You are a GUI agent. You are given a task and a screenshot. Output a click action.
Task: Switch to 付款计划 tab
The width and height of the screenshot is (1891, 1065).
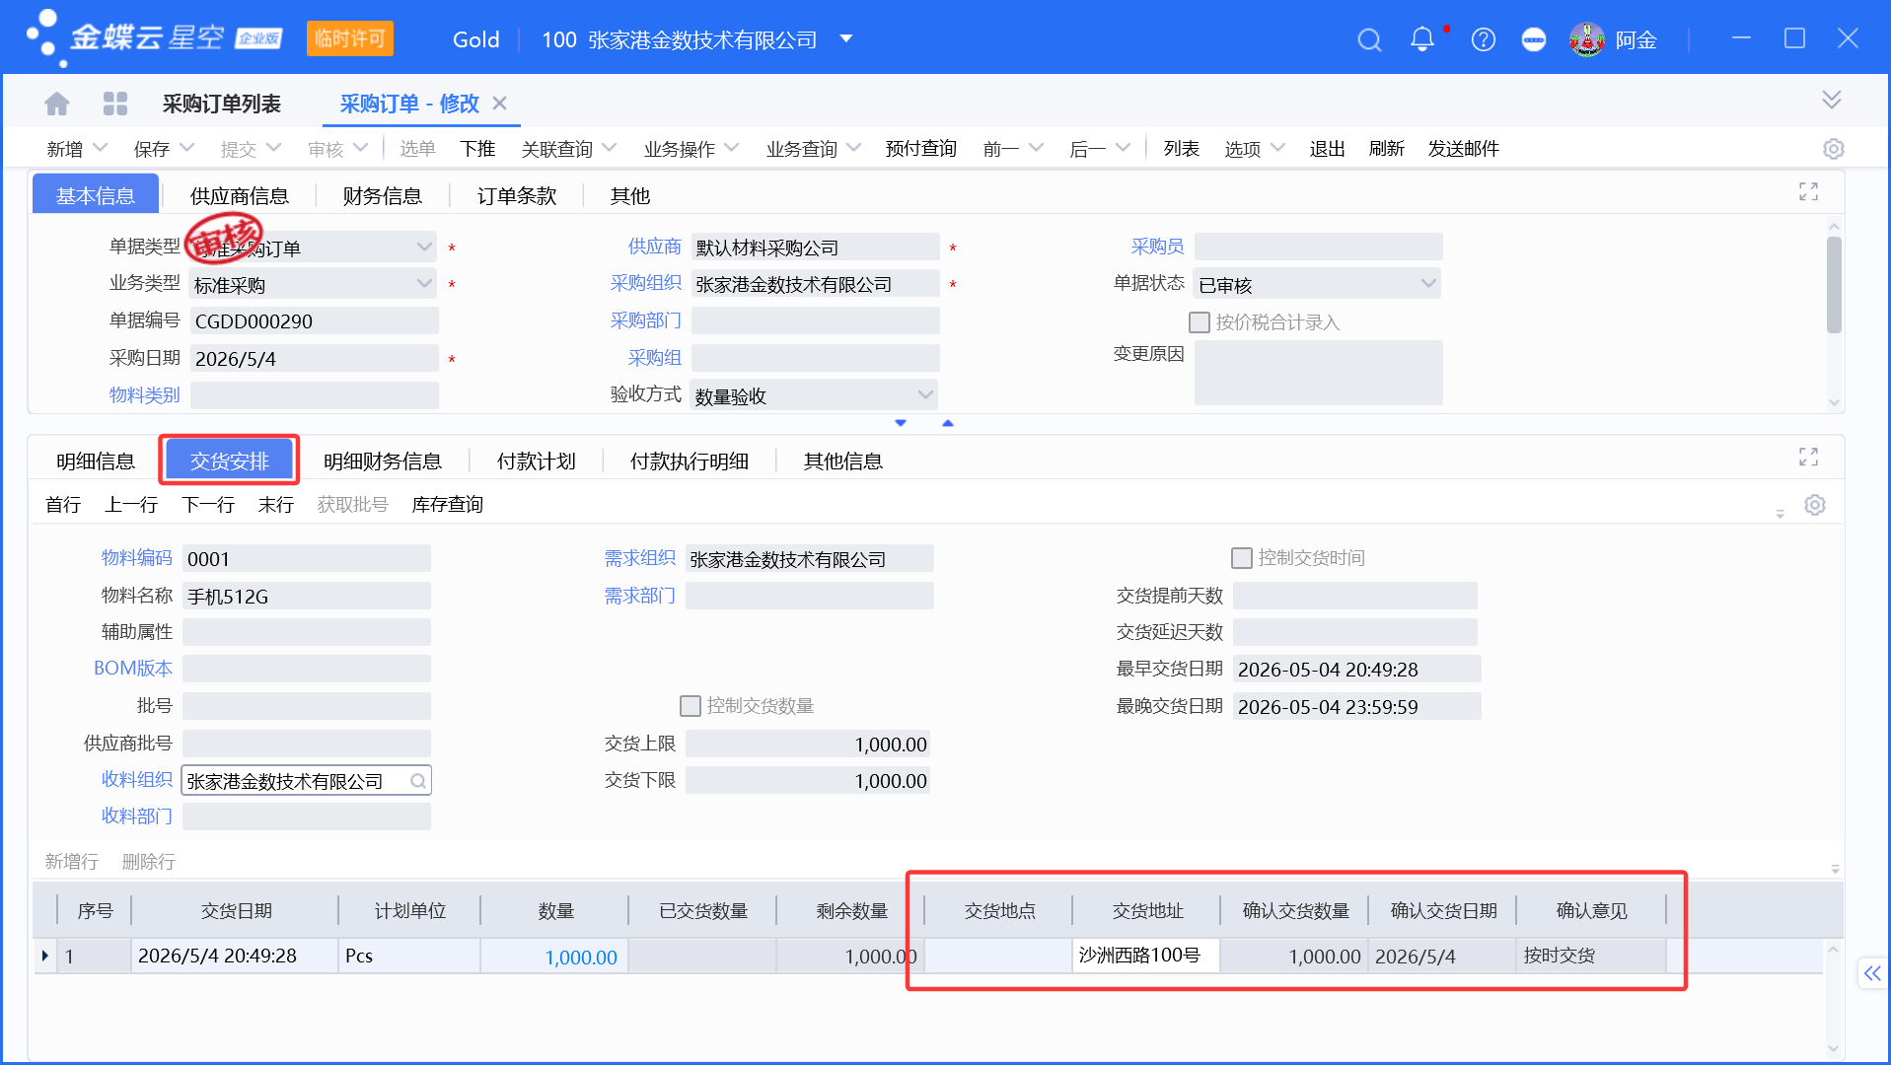536,461
